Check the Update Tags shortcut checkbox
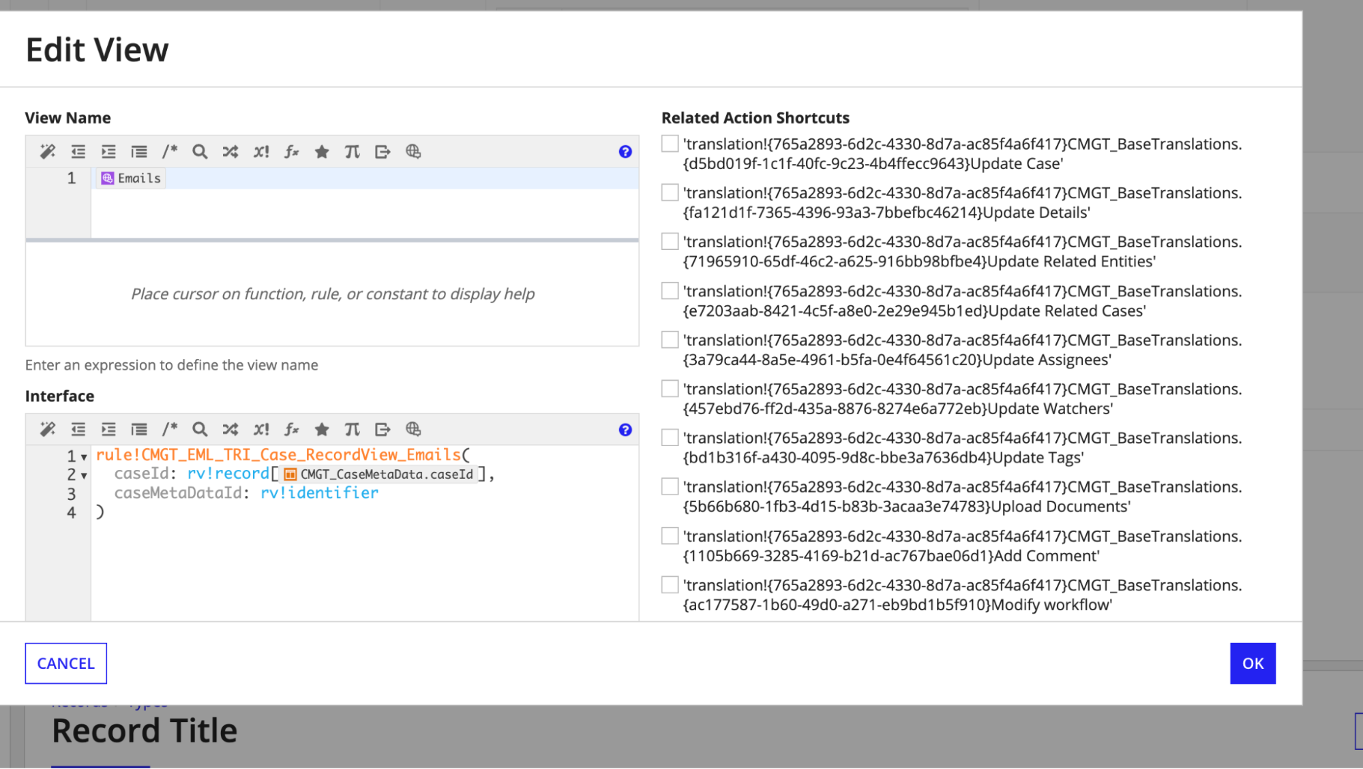The width and height of the screenshot is (1363, 769). pos(670,437)
